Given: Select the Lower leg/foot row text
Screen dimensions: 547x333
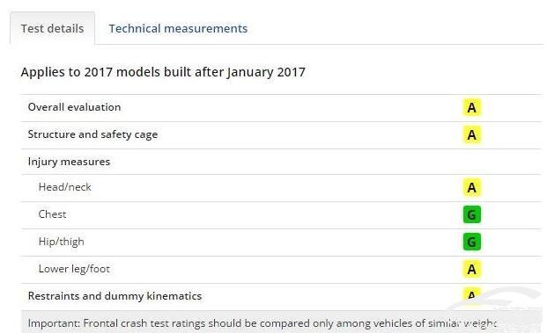Looking at the screenshot, I should 74,269.
